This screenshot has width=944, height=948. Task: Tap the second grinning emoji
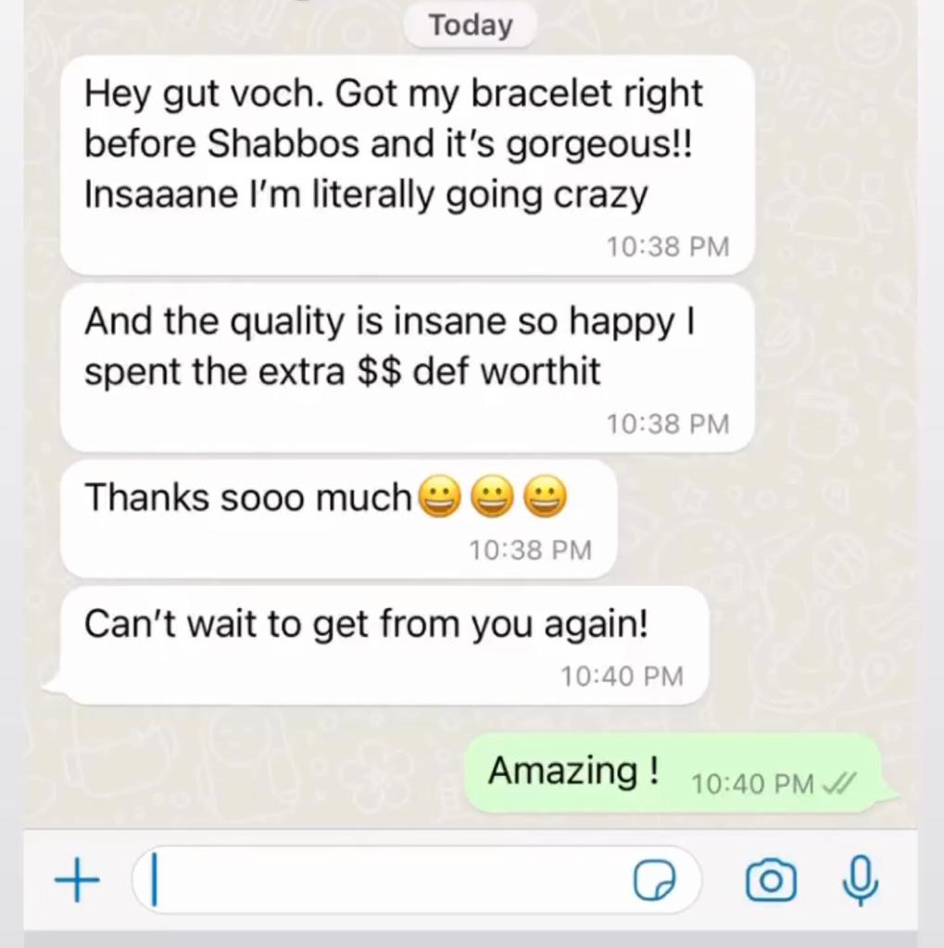click(493, 497)
